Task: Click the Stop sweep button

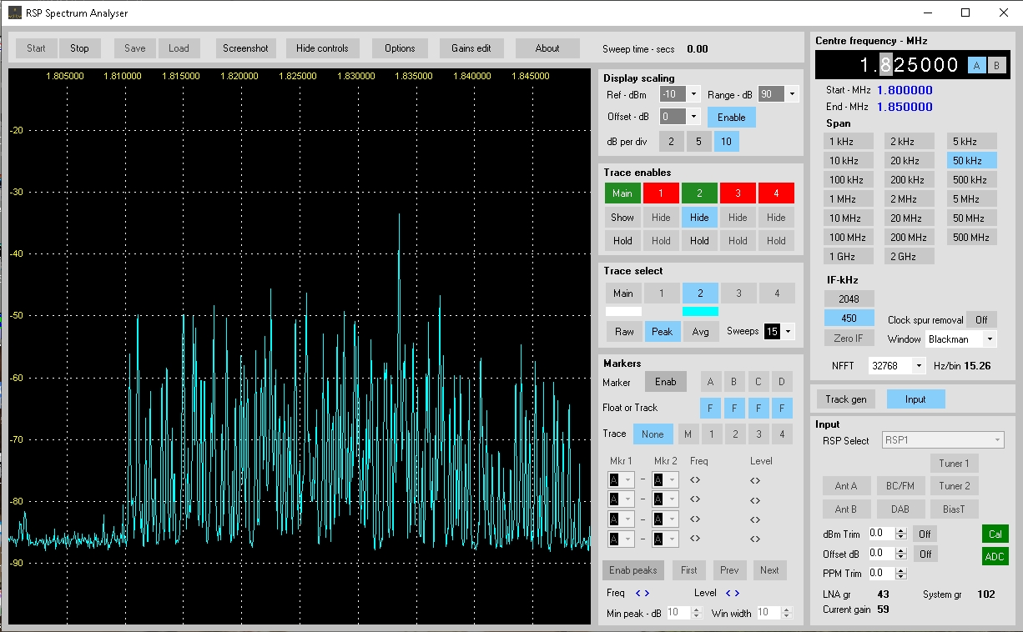Action: click(x=79, y=48)
